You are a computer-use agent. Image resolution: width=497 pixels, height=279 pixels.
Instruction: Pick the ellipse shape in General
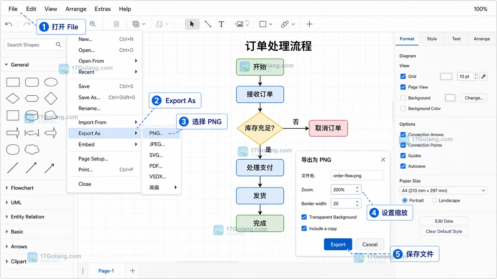51,82
